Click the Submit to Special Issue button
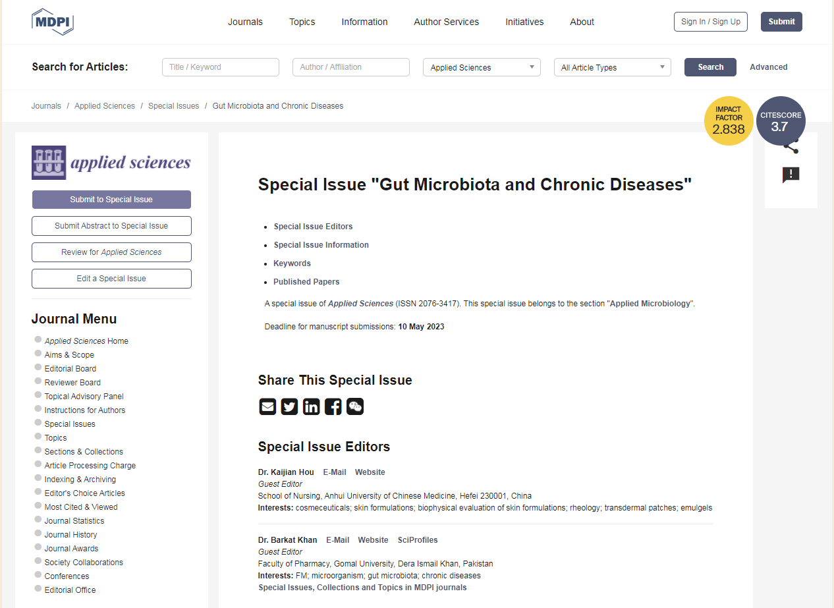 111,200
